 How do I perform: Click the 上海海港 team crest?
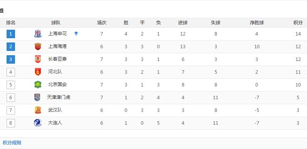[x=38, y=46]
